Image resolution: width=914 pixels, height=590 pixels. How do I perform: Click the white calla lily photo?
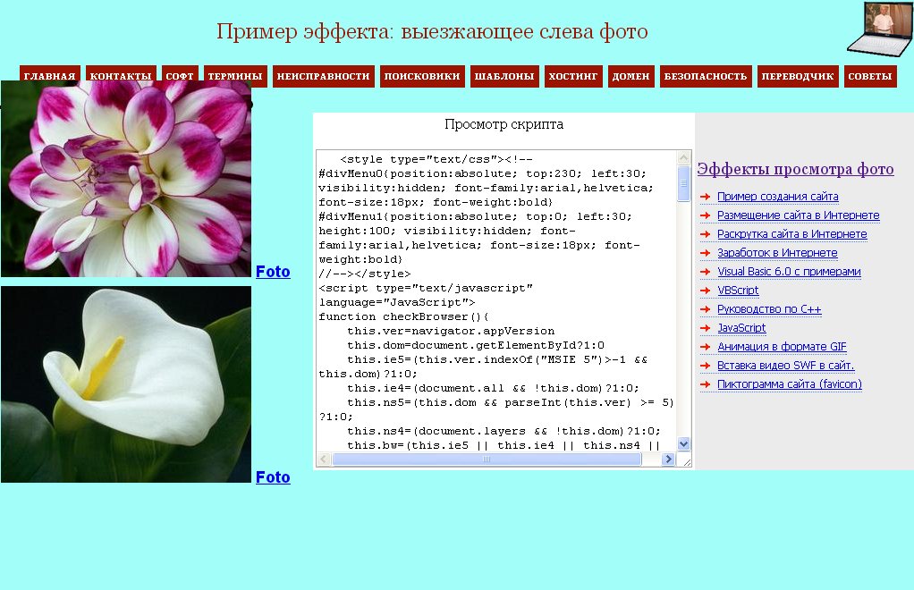point(126,384)
